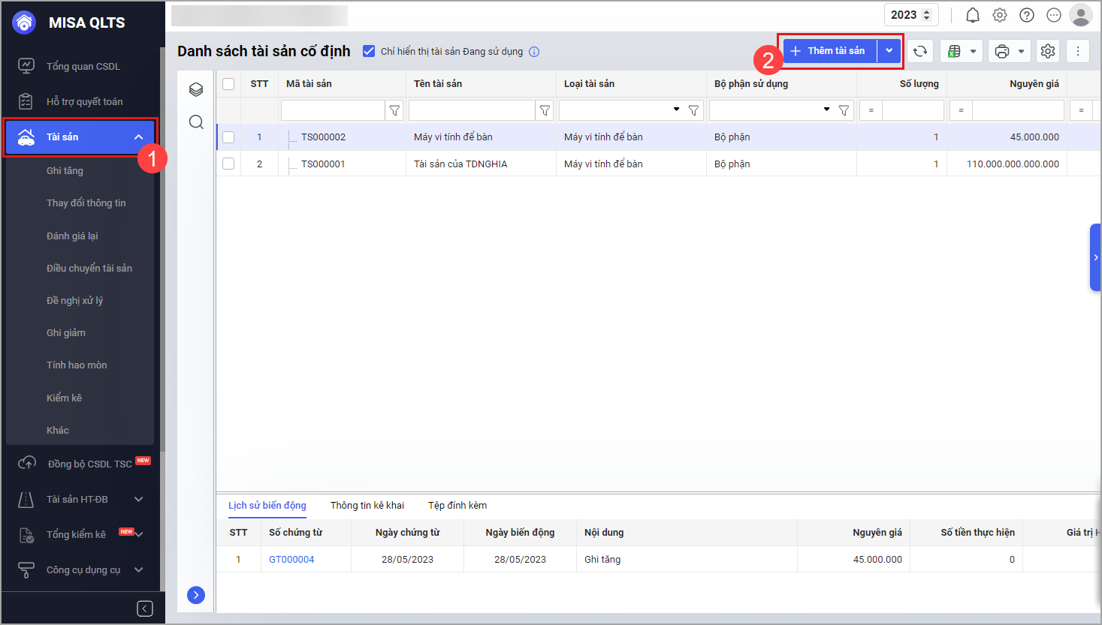The height and width of the screenshot is (625, 1102).
Task: Click the Tên tài sản filter input field
Action: pos(472,110)
